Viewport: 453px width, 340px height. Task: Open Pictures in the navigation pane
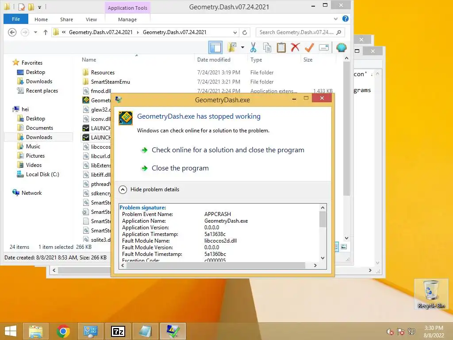[x=35, y=155]
